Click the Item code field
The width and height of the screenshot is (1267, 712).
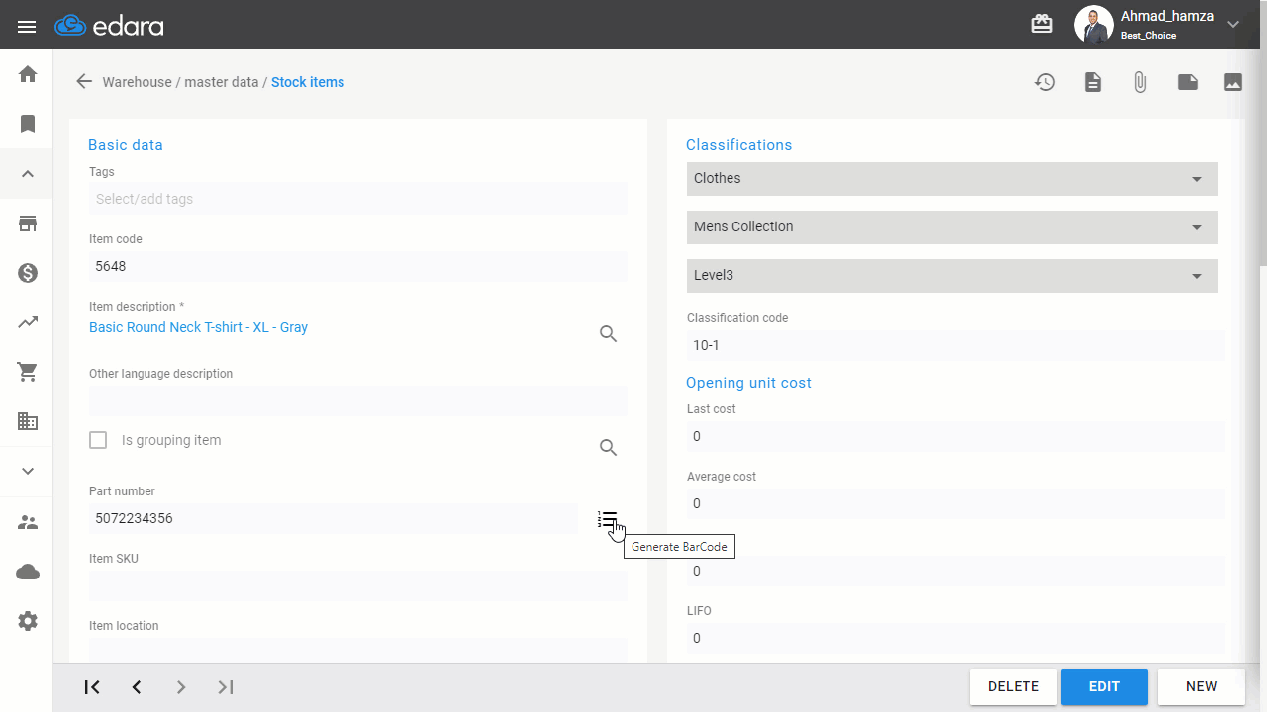pyautogui.click(x=358, y=266)
